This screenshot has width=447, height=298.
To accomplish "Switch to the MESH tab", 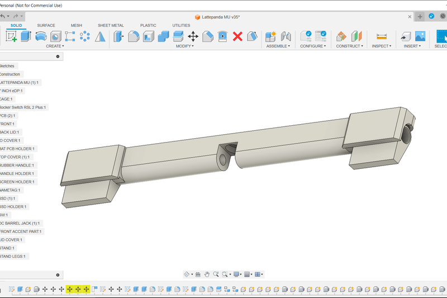I will point(77,25).
